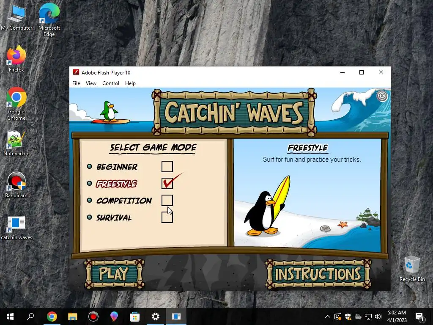This screenshot has width=433, height=325.
Task: Open the Windows Start menu
Action: click(10, 317)
